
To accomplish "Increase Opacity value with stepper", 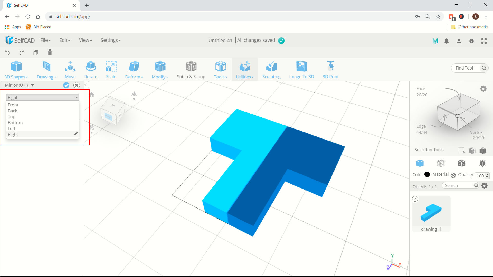I will (x=487, y=174).
